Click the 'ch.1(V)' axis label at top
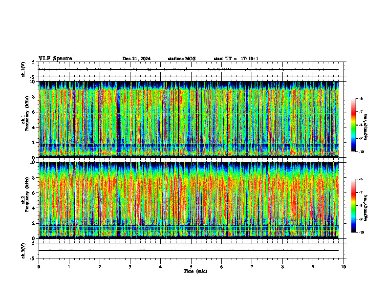Screen dimensions: 387x299 tap(23, 69)
